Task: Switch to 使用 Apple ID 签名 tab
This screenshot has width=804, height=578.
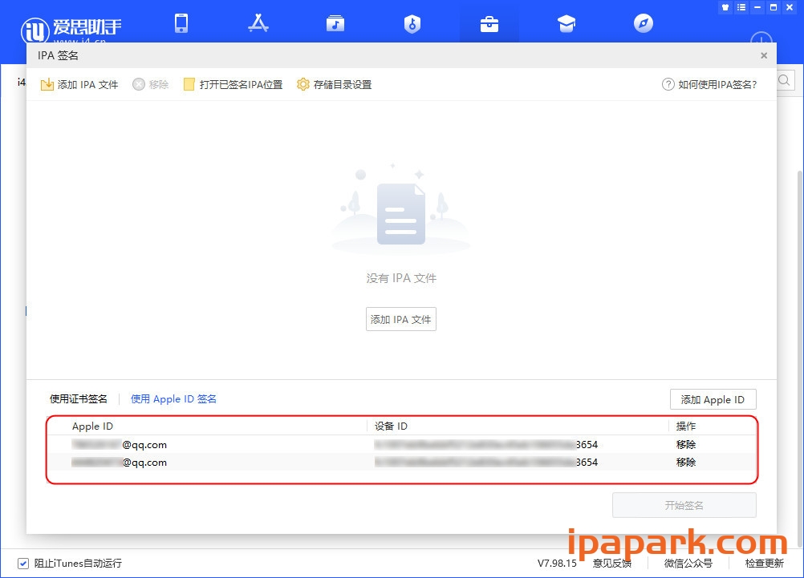Action: (x=173, y=398)
